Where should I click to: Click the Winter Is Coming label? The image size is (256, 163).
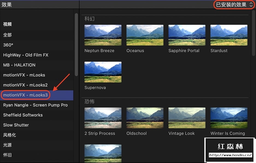(x=228, y=133)
